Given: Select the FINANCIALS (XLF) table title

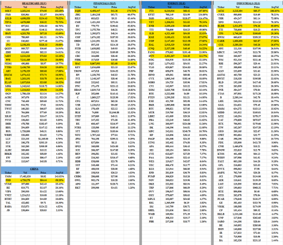Looking at the screenshot, I should pos(105,3).
